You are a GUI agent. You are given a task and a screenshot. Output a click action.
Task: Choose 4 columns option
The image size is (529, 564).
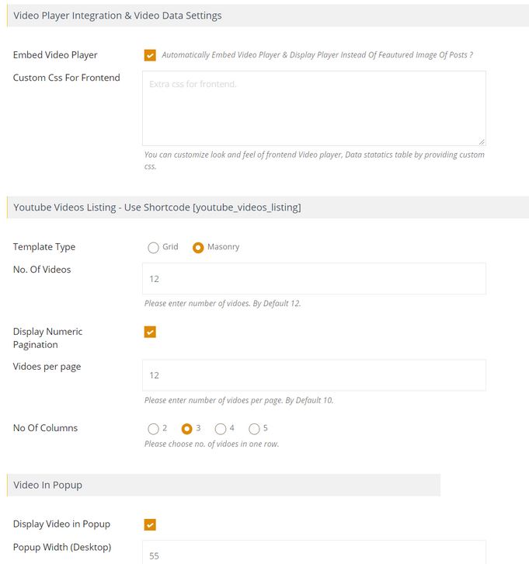point(221,429)
